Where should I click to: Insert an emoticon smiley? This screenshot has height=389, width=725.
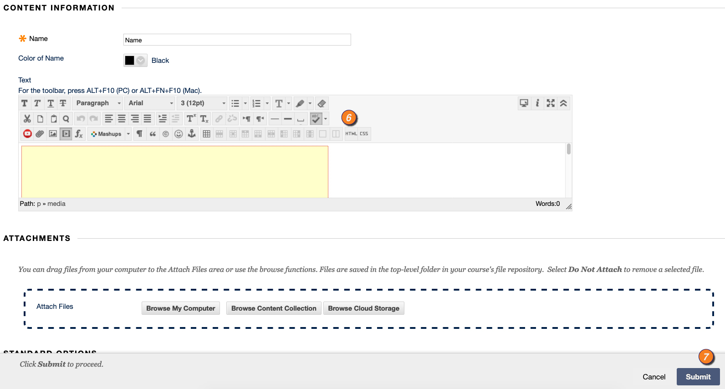179,134
